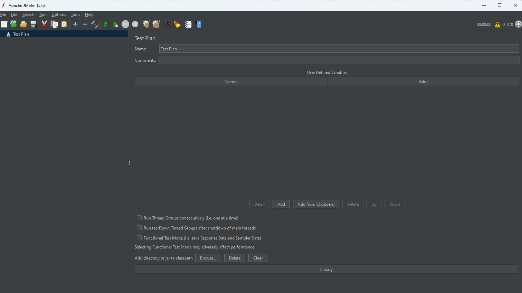Click the 'User Defined Variables' label
Image resolution: width=522 pixels, height=293 pixels.
point(327,72)
